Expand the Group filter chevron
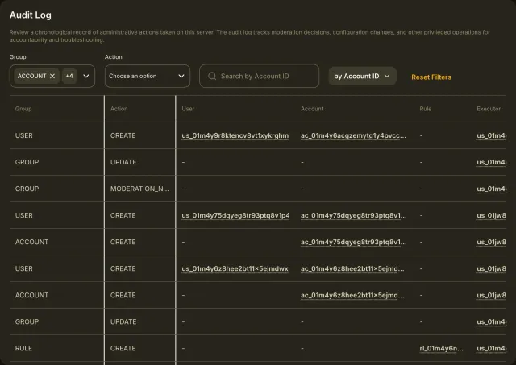516x365 pixels. [86, 76]
